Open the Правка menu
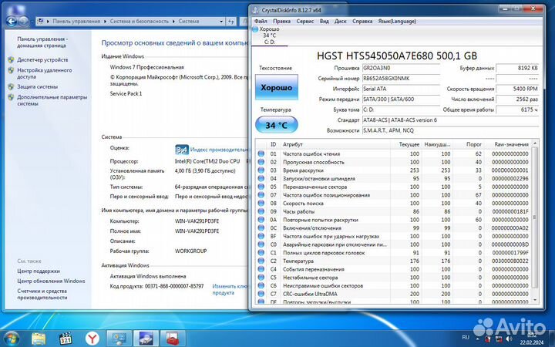Viewport: 555px width, 347px height. 282,22
